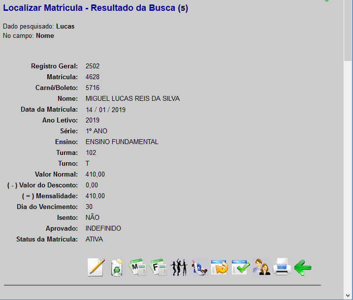
Task: Click the Status da Matrícula value ATIVA
Action: coord(94,239)
